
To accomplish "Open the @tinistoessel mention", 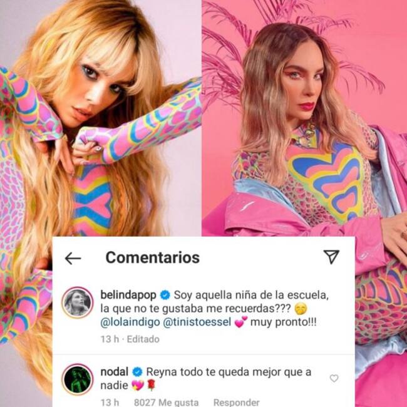I will click(x=197, y=322).
